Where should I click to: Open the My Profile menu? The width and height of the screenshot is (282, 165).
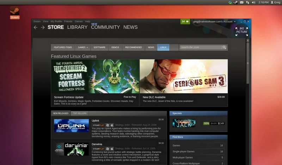click(56, 21)
